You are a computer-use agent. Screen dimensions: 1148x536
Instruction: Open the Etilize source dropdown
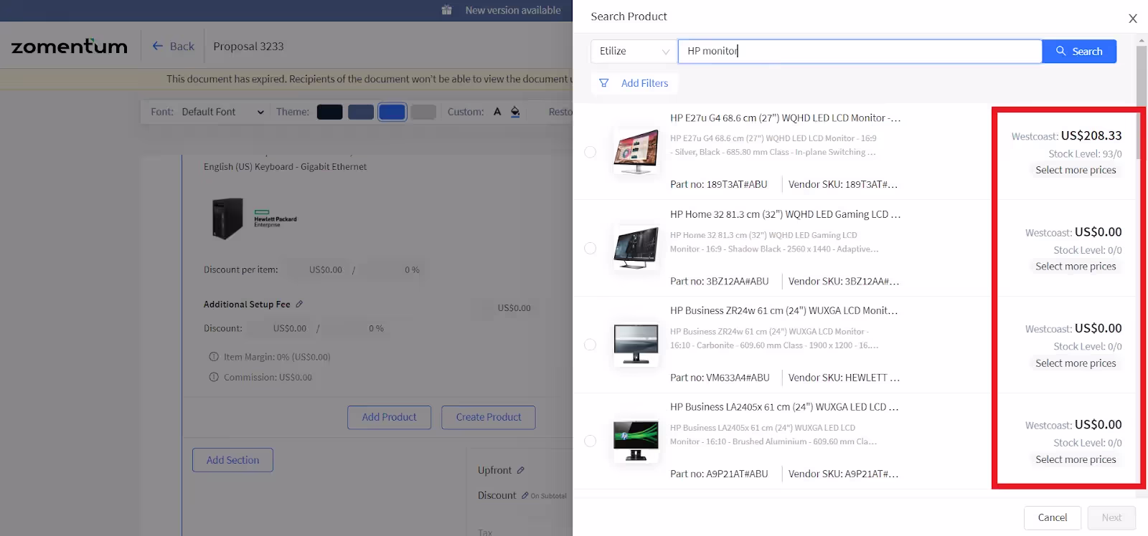634,52
